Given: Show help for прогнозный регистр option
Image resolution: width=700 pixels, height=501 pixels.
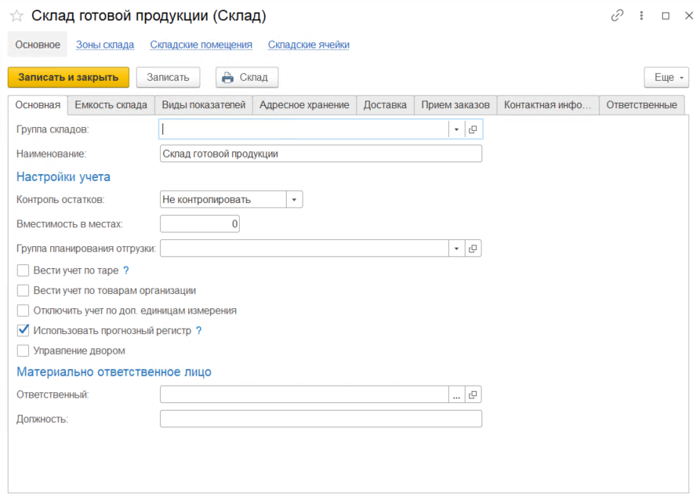Looking at the screenshot, I should (199, 331).
